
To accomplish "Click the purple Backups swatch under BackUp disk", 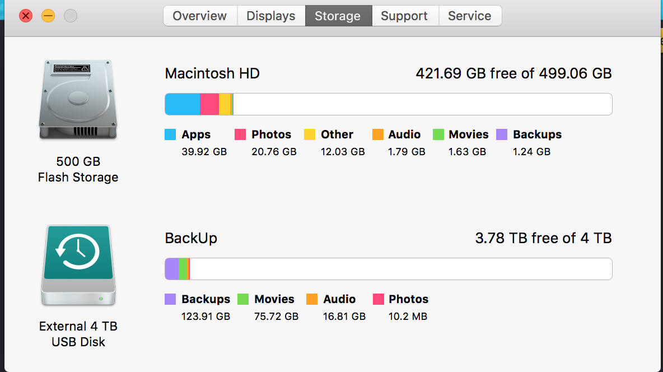I will 170,299.
